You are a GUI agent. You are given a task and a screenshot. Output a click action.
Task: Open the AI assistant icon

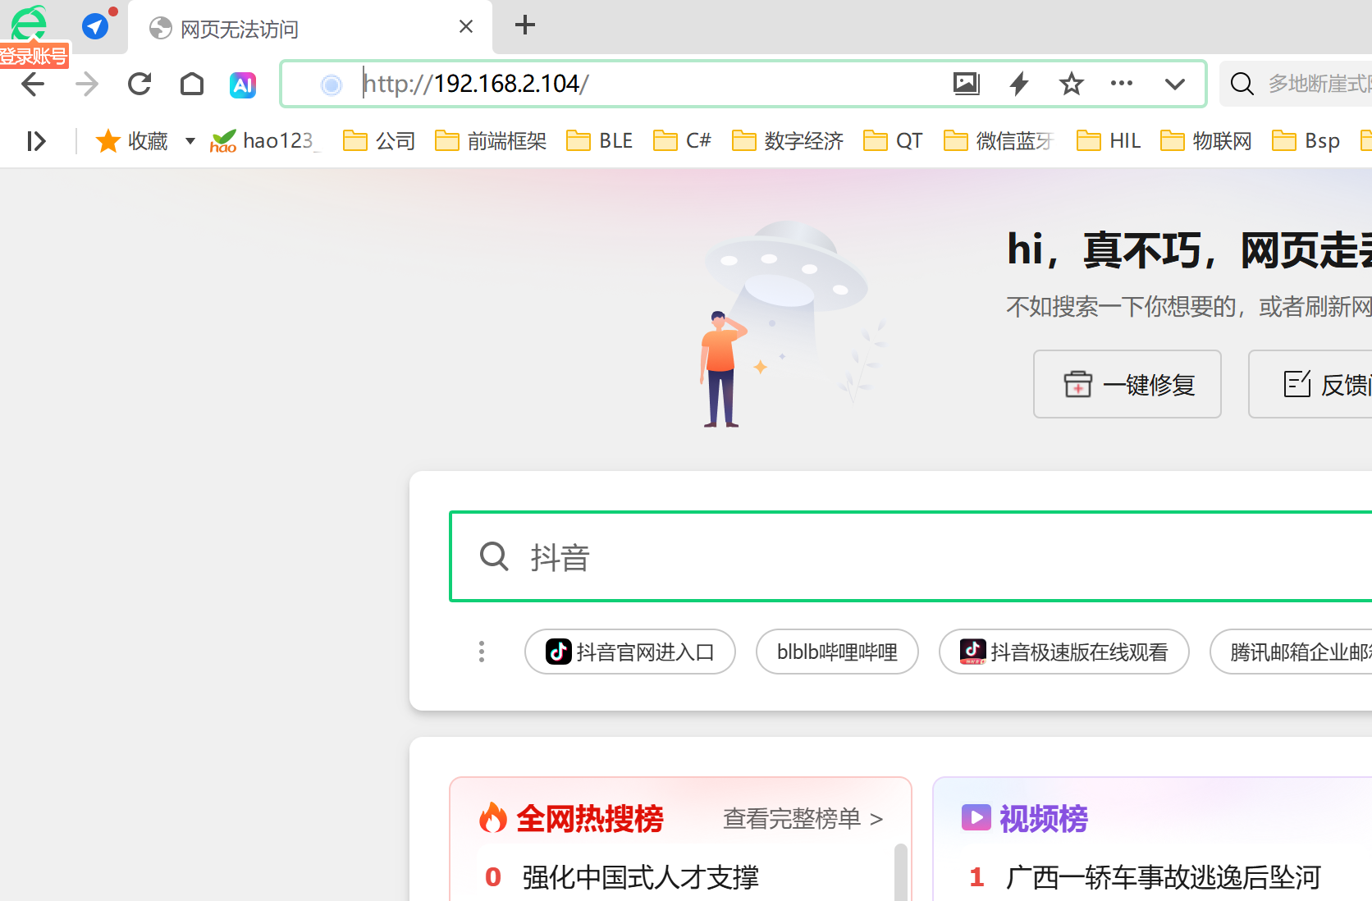[x=243, y=85]
